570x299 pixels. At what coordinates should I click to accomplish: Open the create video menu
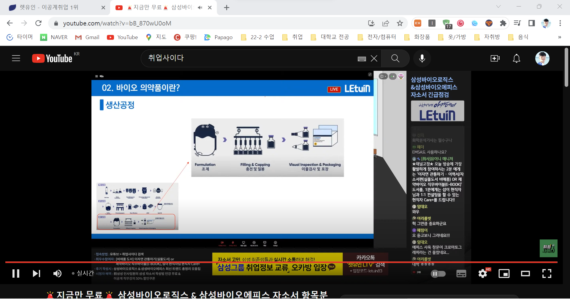[x=495, y=58]
